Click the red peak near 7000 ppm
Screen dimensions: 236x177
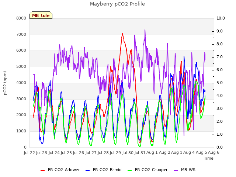(122, 34)
